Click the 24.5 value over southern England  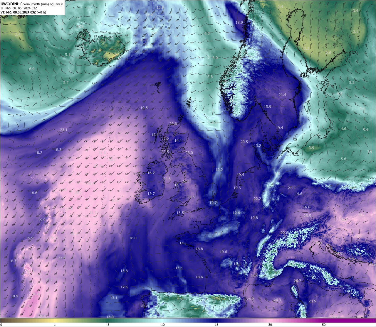pos(191,197)
